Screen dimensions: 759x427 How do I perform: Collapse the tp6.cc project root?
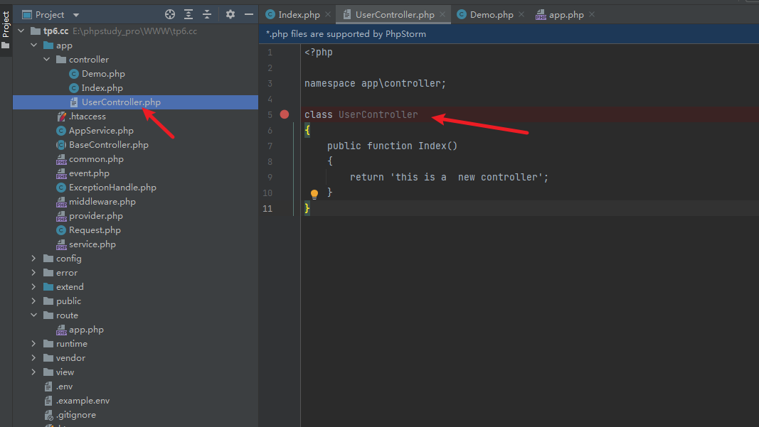click(x=21, y=31)
